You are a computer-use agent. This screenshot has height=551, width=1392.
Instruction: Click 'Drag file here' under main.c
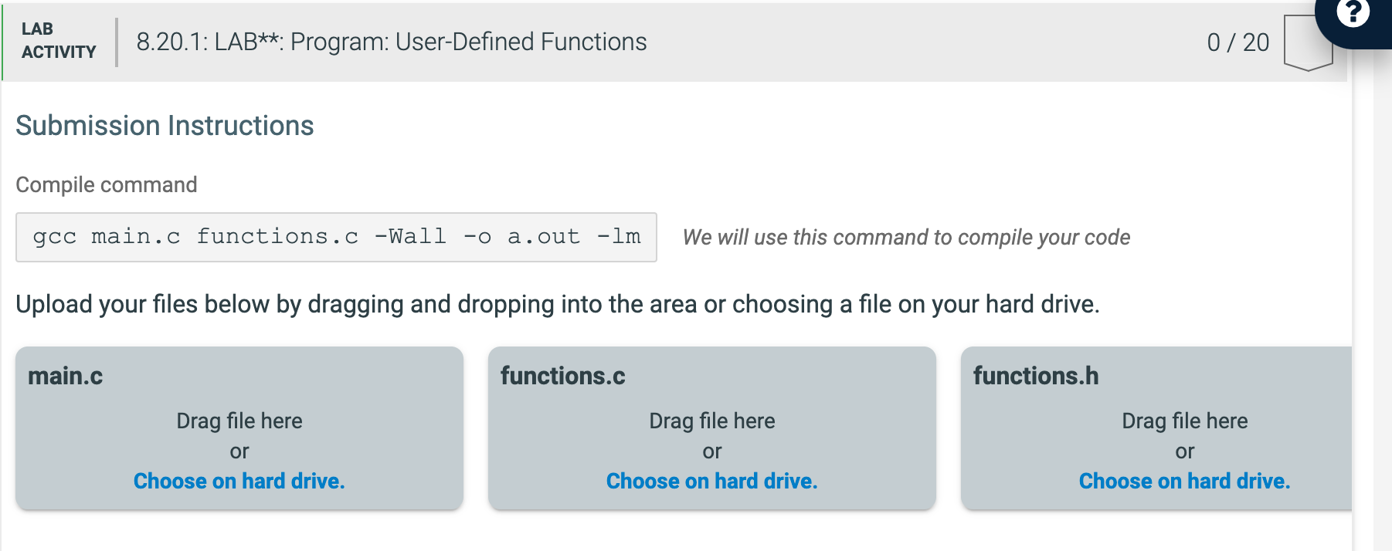pyautogui.click(x=239, y=421)
